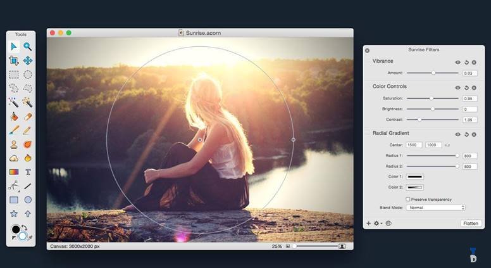The width and height of the screenshot is (491, 268).
Task: Select the freehand Lasso tool
Action: pyautogui.click(x=14, y=89)
